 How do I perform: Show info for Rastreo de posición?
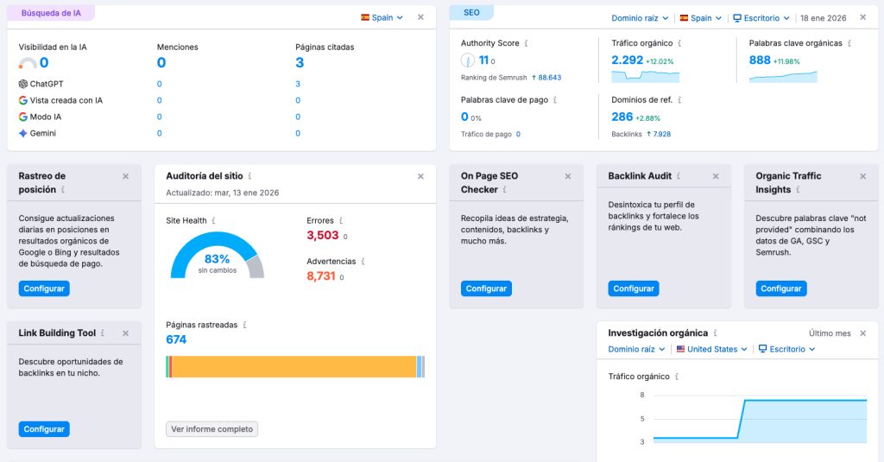coord(62,189)
